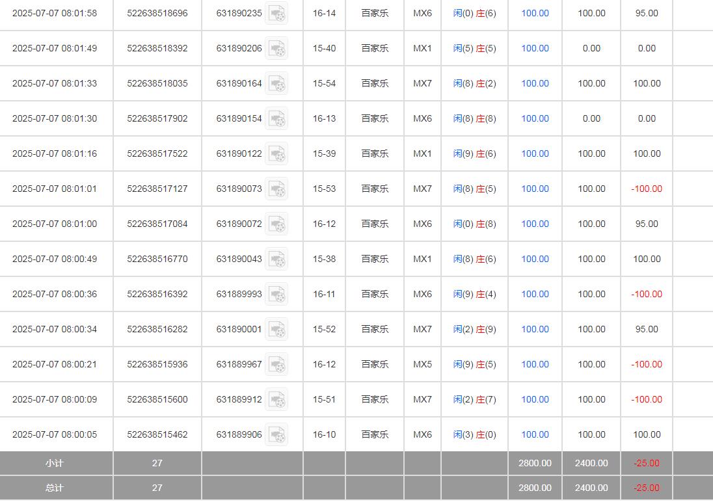Open blue 100.00 bet link at 08:01:58
The image size is (713, 502).
[x=535, y=13]
